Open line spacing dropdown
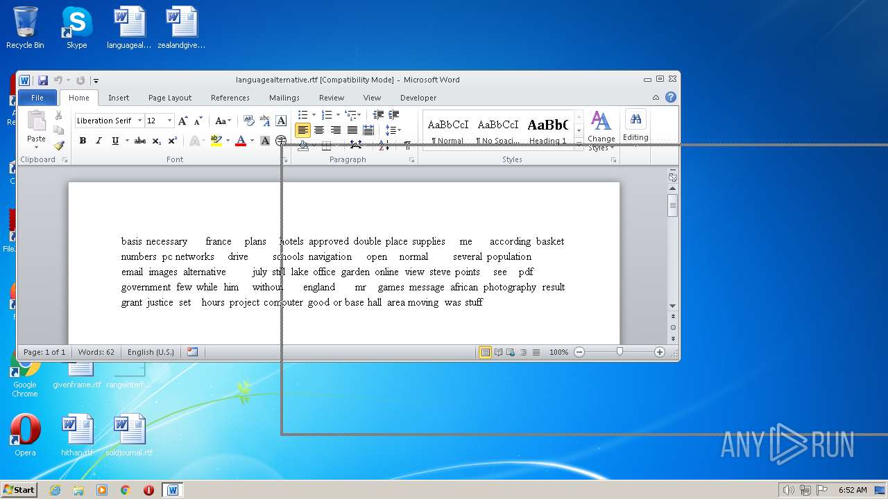The width and height of the screenshot is (888, 499). [x=393, y=130]
